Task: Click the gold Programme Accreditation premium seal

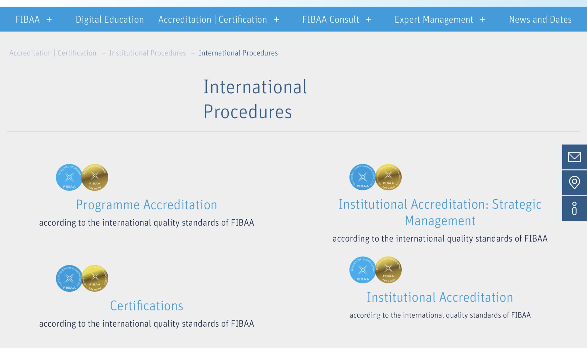Action: [95, 177]
